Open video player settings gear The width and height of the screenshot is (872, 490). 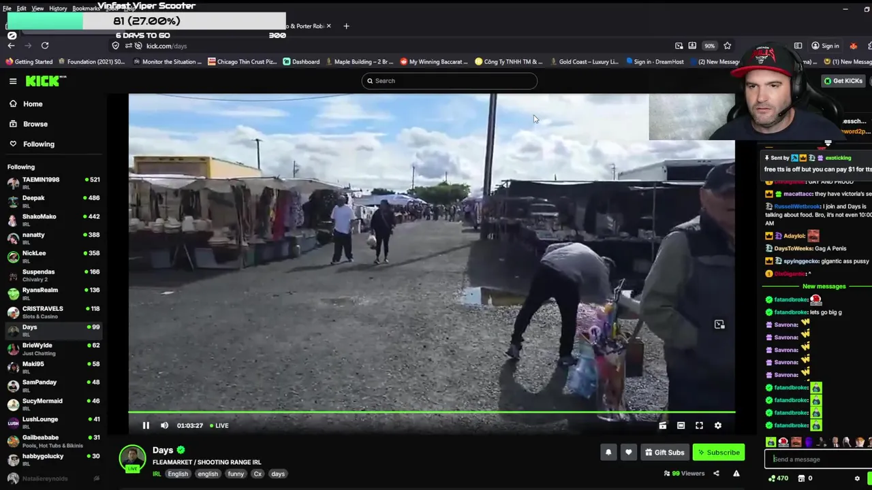click(x=717, y=425)
